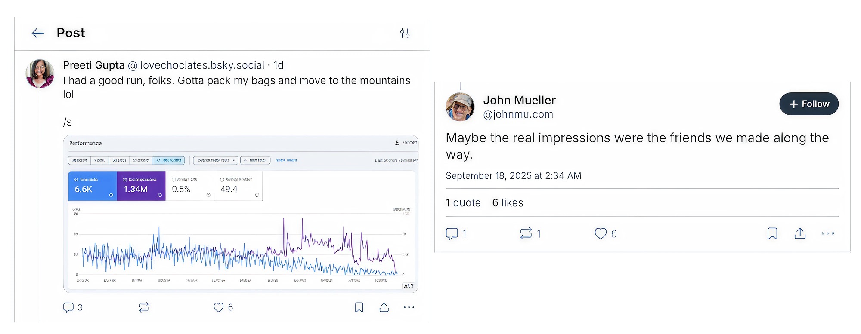Image resolution: width=861 pixels, height=334 pixels.
Task: Repost Preeti Gupta's post
Action: pos(144,307)
